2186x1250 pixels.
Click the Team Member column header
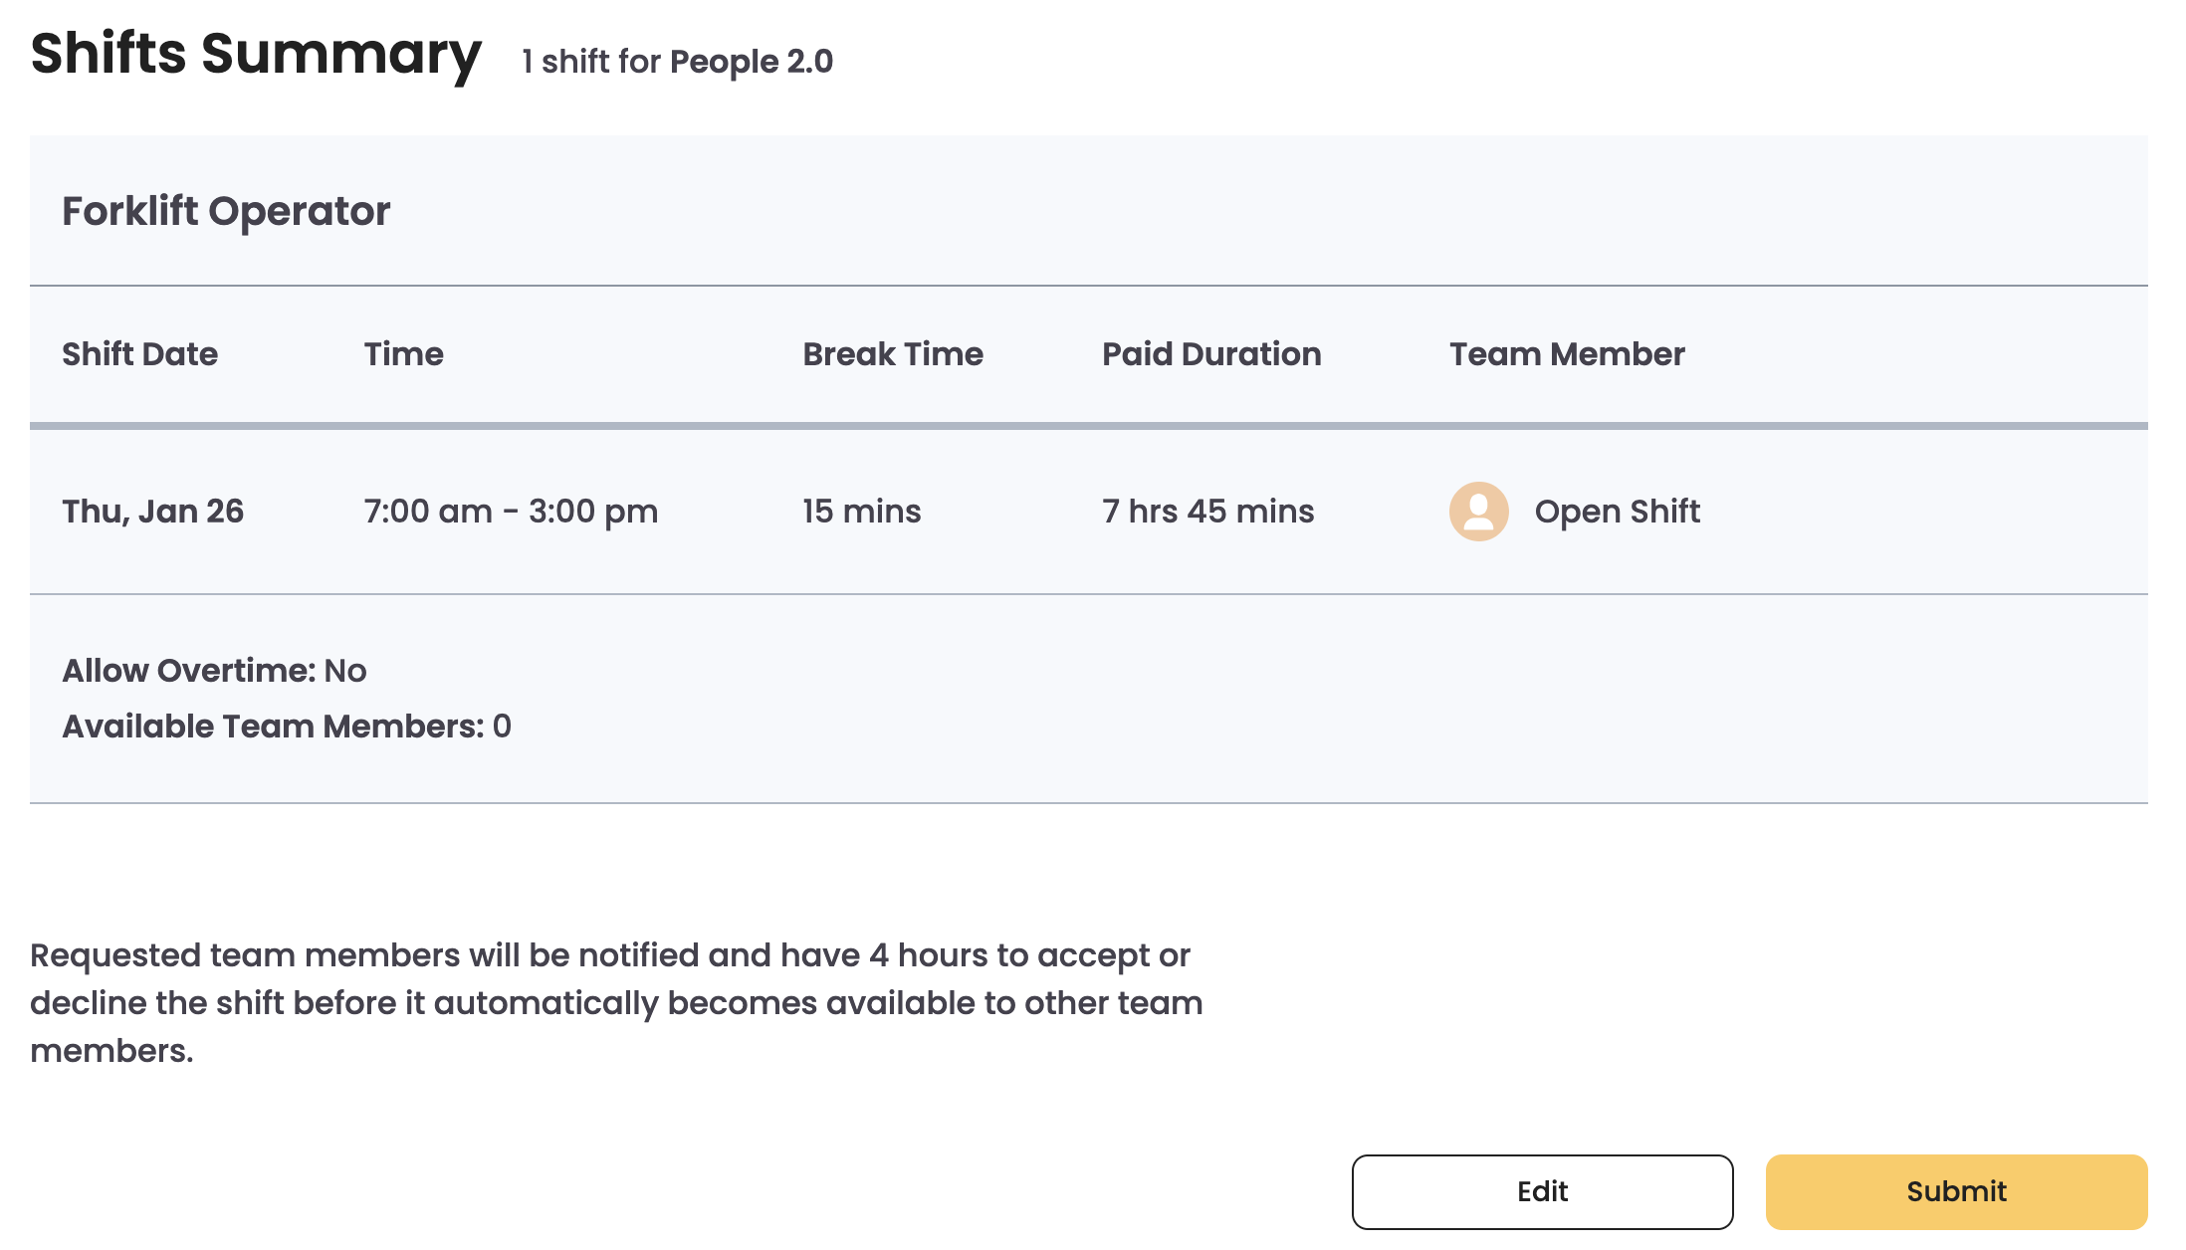click(x=1566, y=354)
